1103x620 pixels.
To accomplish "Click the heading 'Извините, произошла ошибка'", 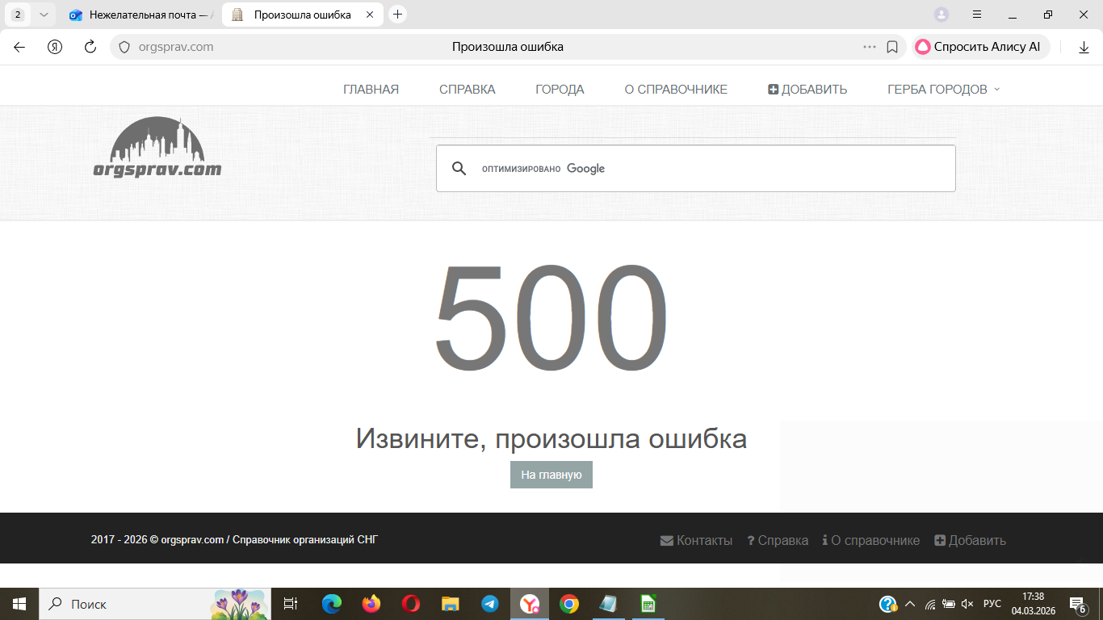I will click(551, 439).
